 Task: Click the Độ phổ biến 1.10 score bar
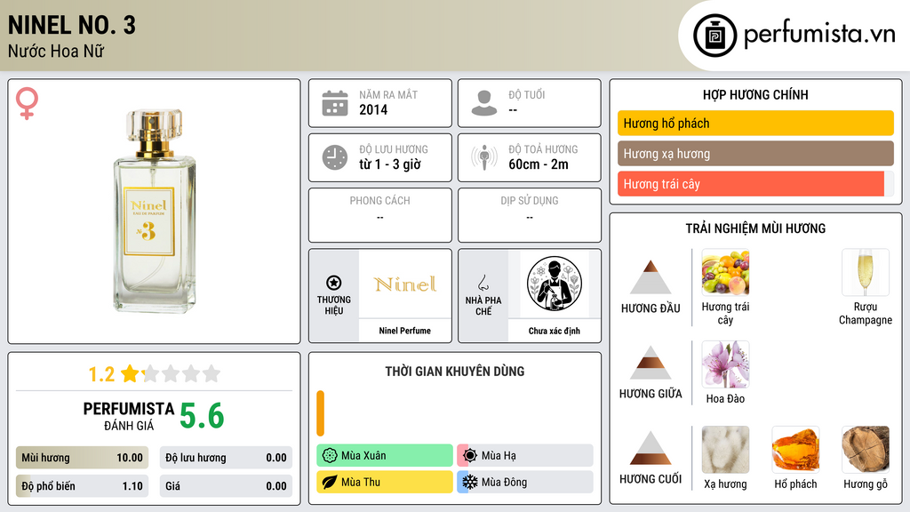82,486
